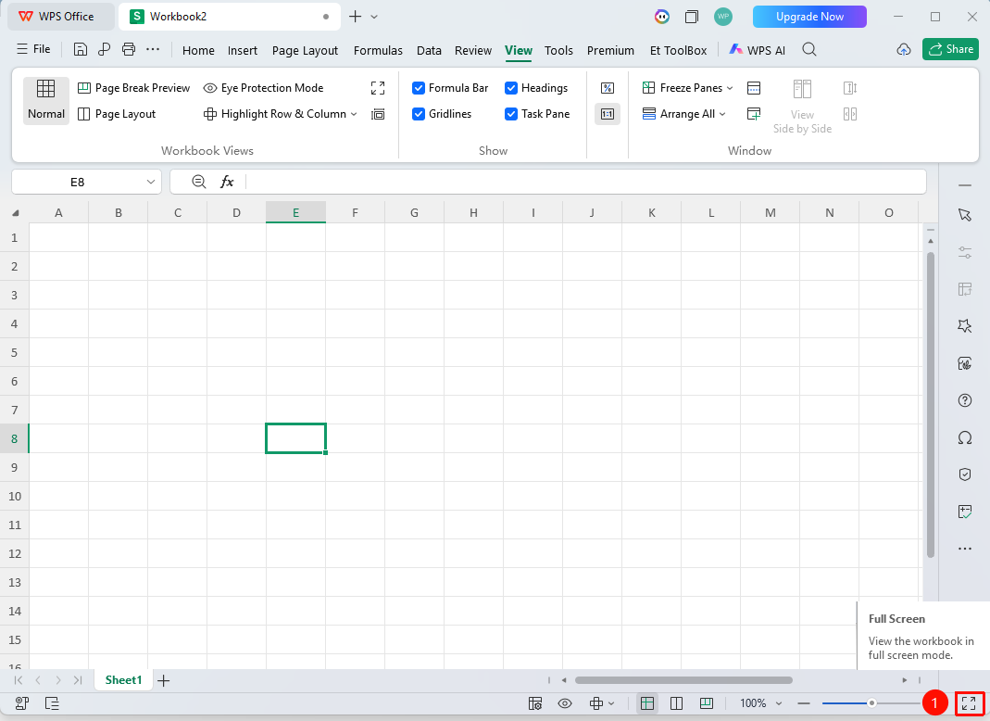
Task: Switch to Page Break Preview in status bar
Action: (707, 703)
